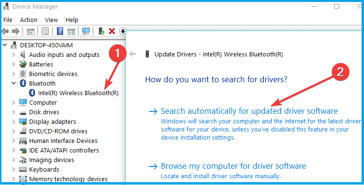364x185 pixels.
Task: Open the Action menu
Action: tap(29, 20)
